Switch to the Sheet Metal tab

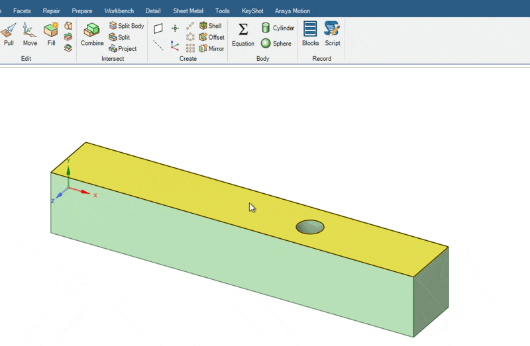[188, 11]
